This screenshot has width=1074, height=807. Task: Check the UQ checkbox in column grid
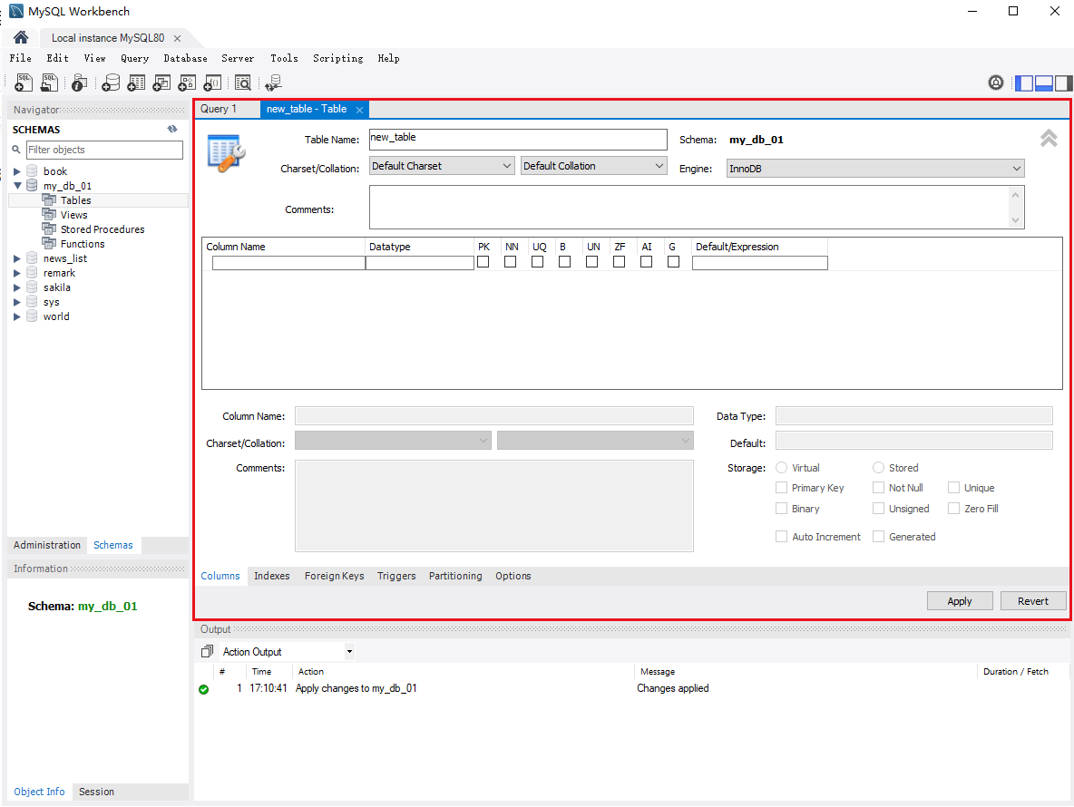click(x=538, y=261)
